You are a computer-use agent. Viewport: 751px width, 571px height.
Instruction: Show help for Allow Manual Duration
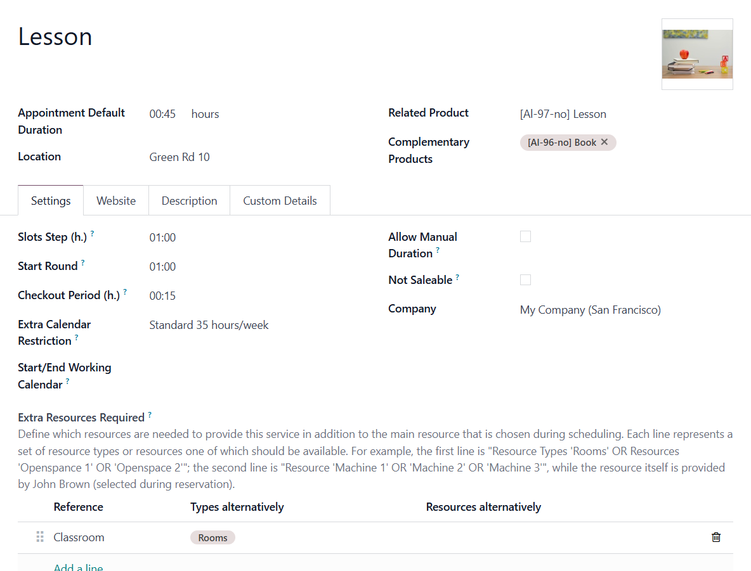pos(438,250)
